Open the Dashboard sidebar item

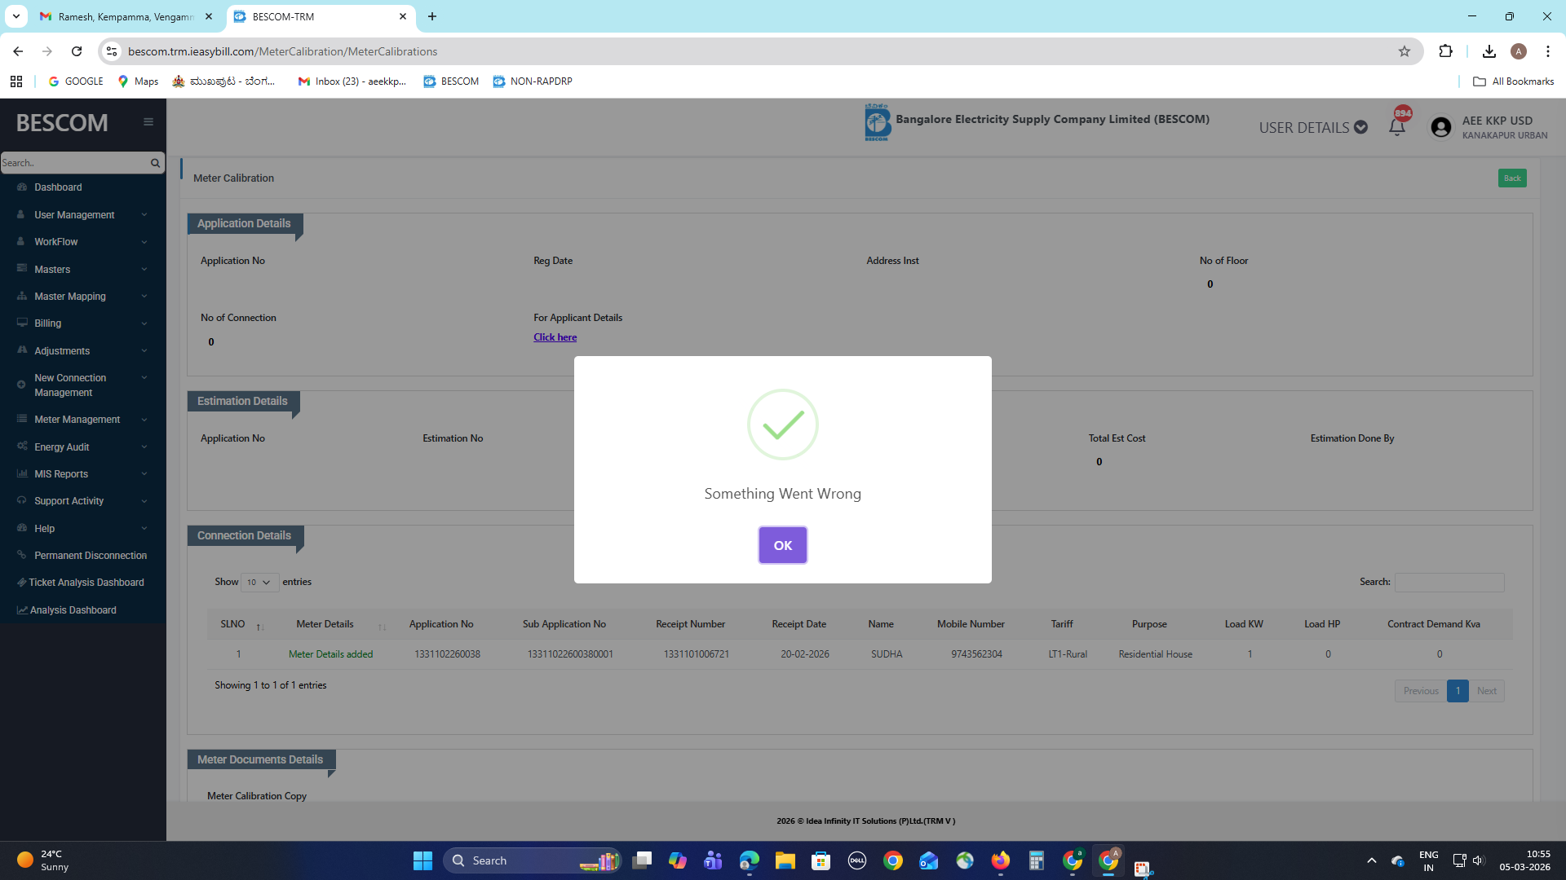click(x=58, y=187)
